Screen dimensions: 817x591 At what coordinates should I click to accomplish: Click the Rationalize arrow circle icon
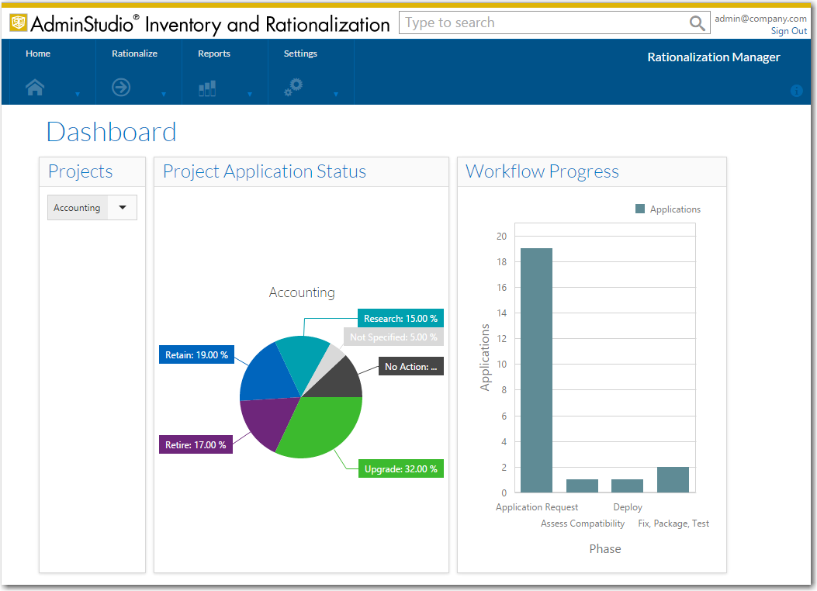tap(121, 87)
